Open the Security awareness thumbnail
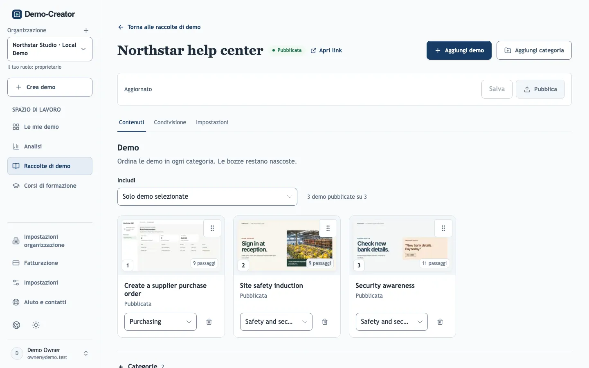 tap(402, 245)
